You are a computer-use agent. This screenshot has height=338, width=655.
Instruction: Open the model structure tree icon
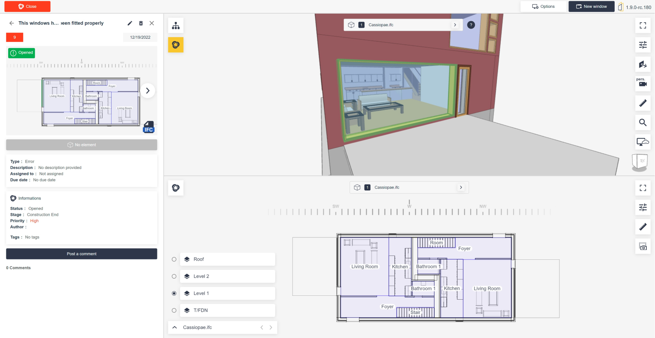176,26
